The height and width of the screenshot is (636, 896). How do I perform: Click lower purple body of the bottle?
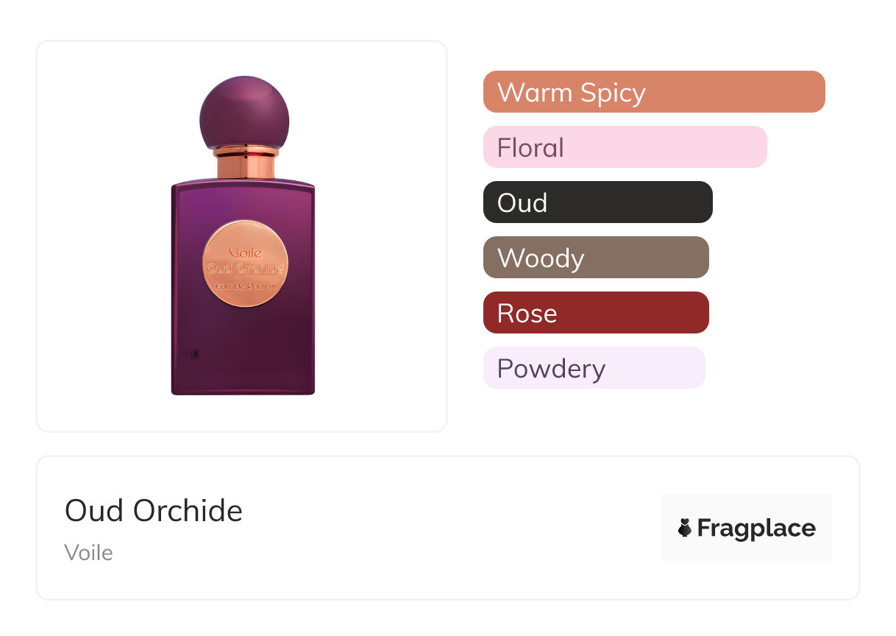click(243, 353)
